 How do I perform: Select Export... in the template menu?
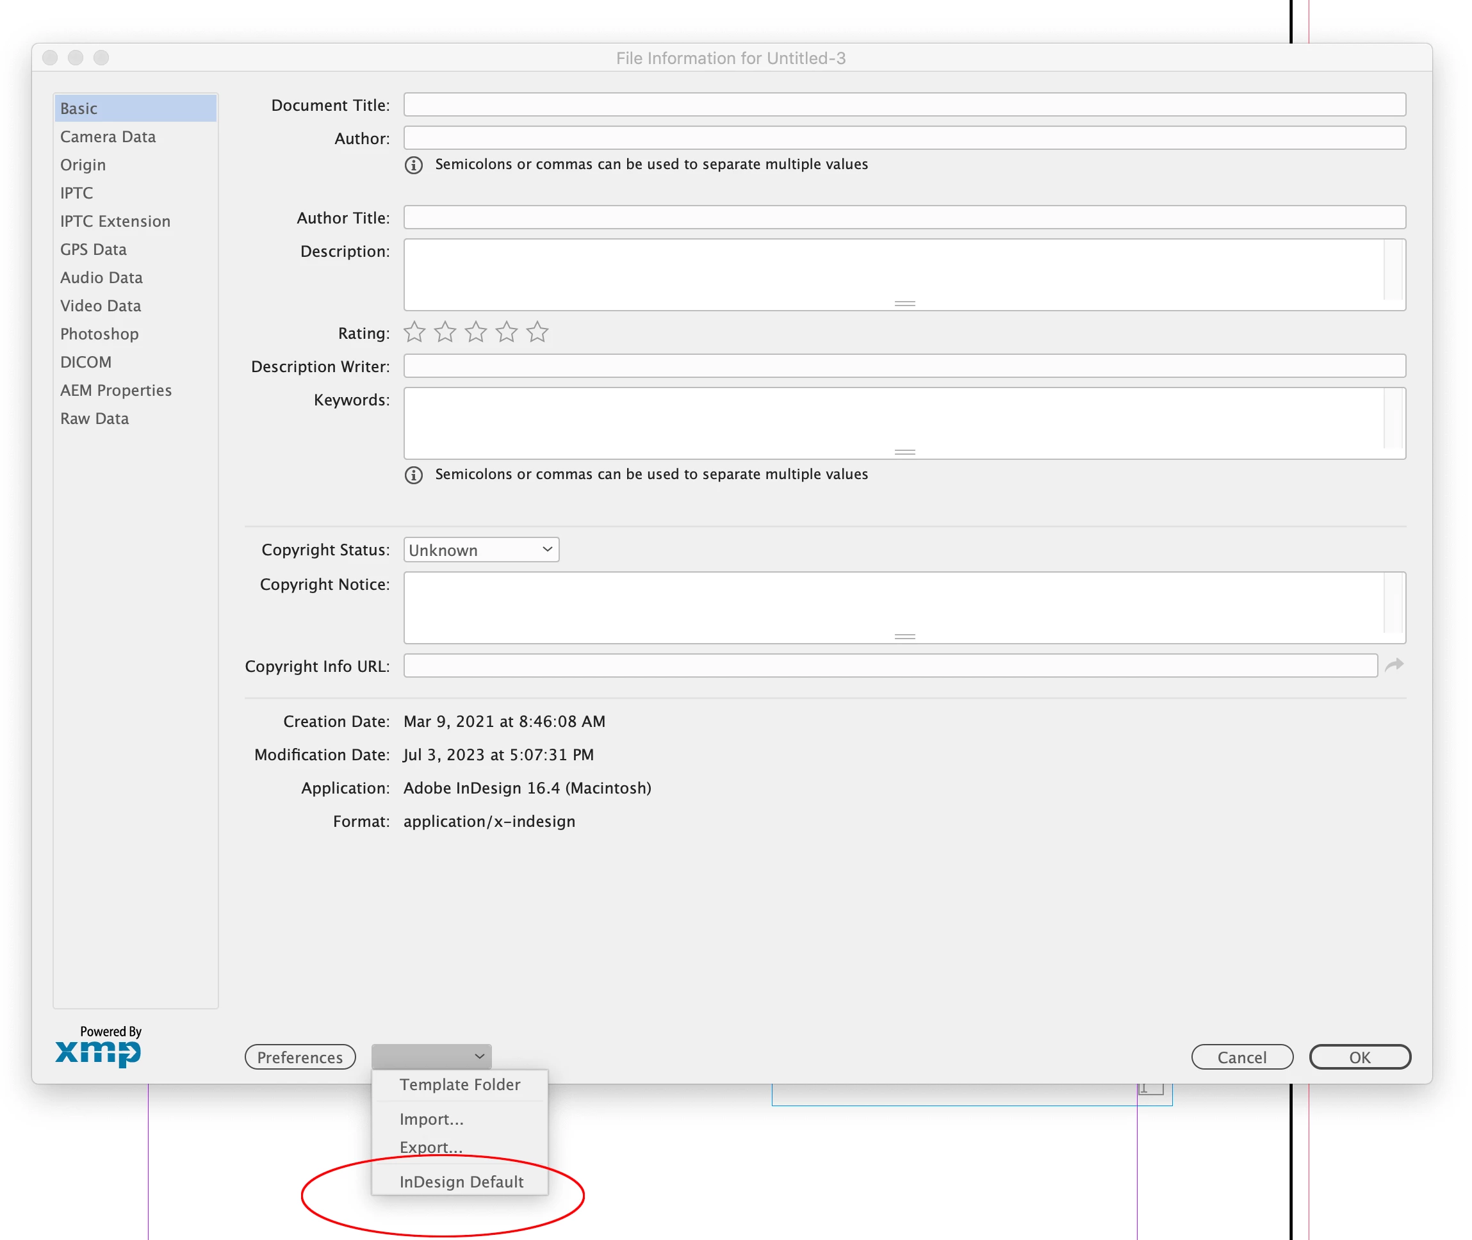click(431, 1147)
